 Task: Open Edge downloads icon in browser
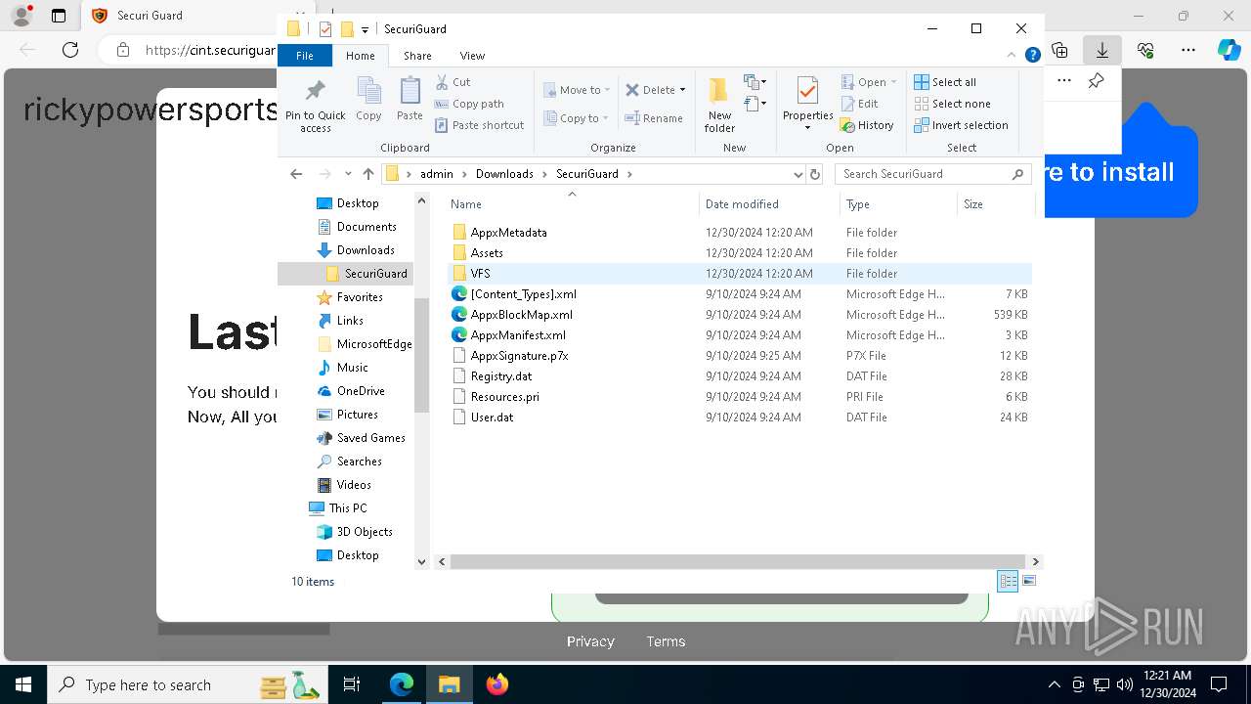1101,49
